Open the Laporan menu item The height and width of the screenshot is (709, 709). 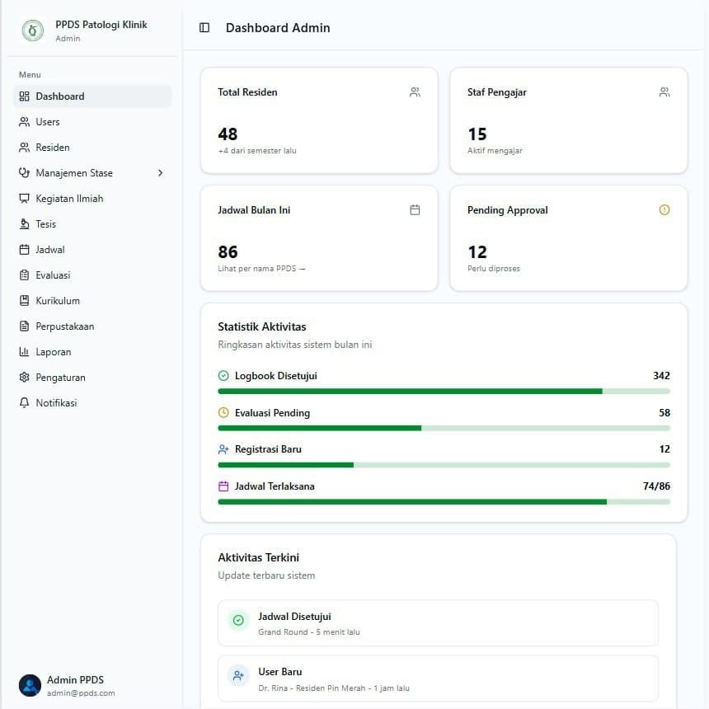pyautogui.click(x=92, y=352)
